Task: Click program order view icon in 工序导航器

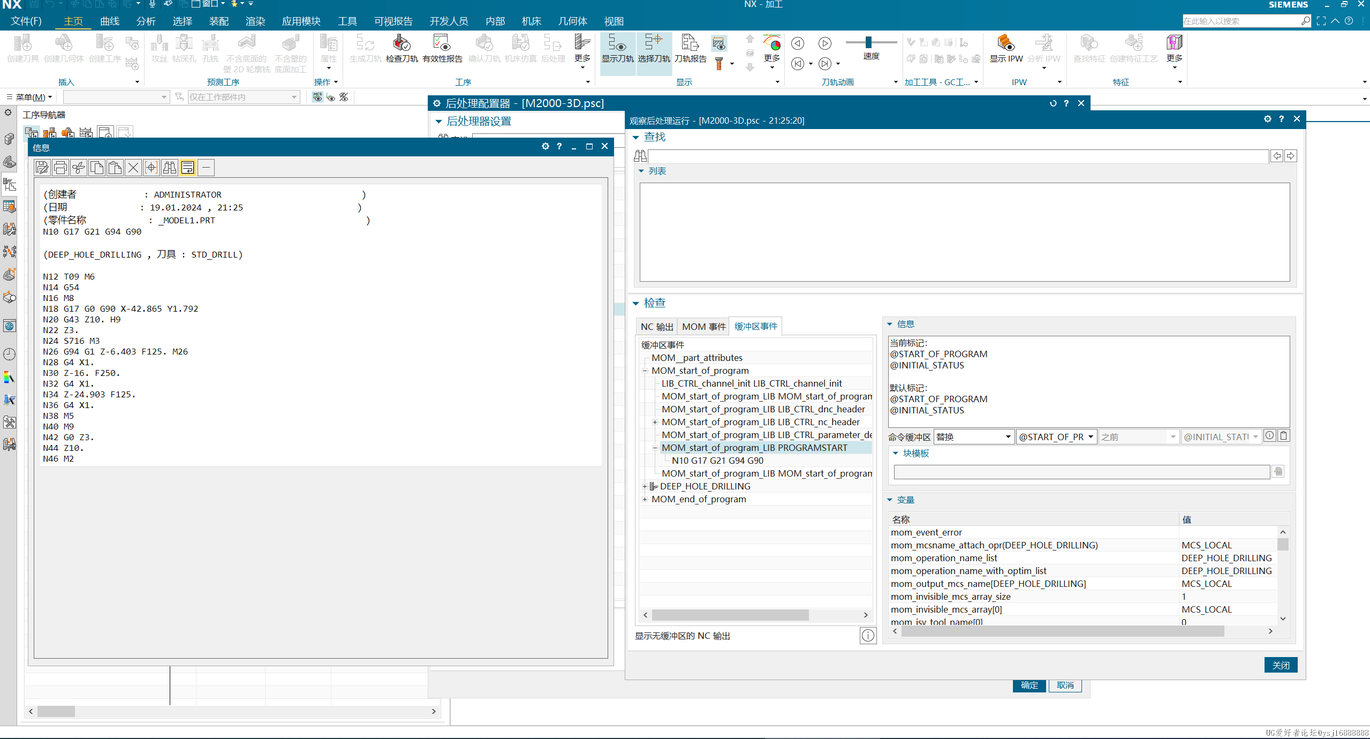Action: (x=32, y=133)
